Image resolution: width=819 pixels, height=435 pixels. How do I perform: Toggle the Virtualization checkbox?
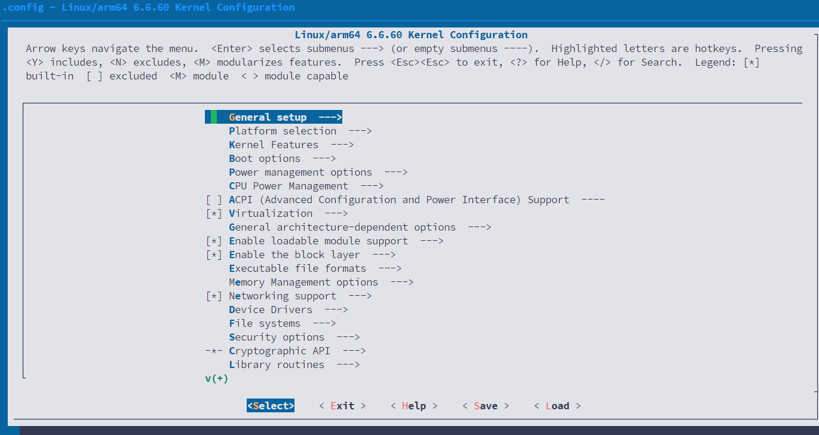tap(213, 213)
